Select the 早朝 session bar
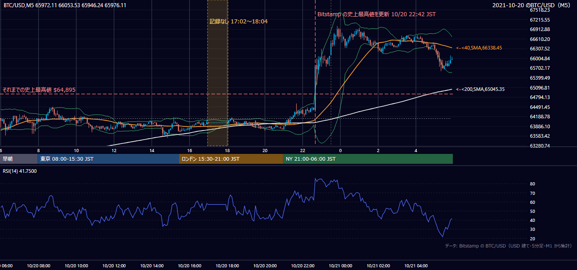577x270 pixels. 19,159
